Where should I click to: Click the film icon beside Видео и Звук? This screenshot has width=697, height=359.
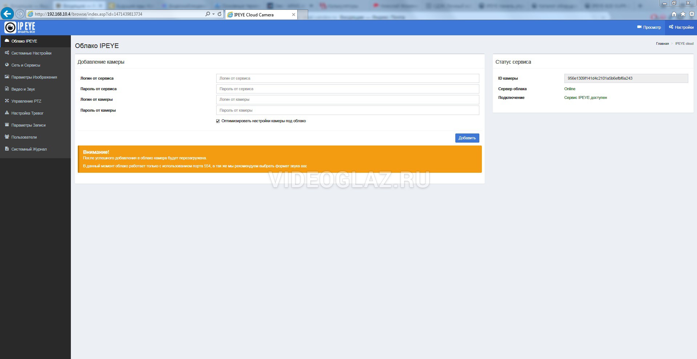coord(7,89)
